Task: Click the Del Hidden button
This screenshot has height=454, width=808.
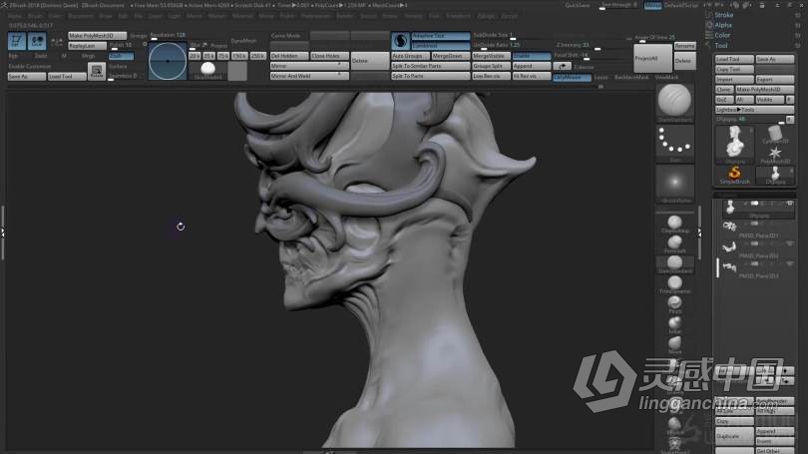Action: click(x=289, y=56)
